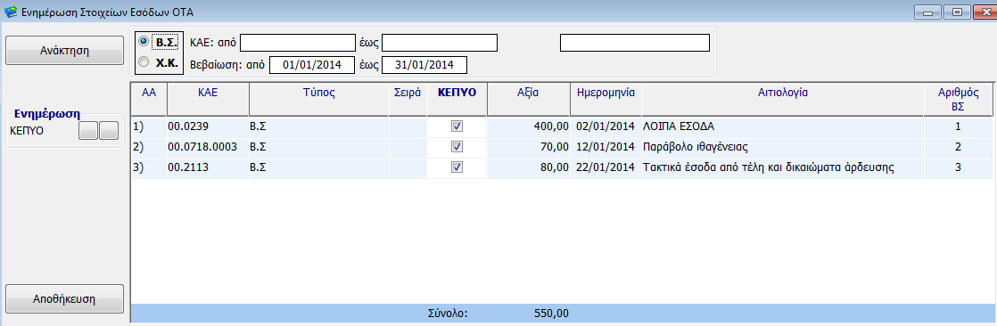
Task: Click row number 1) in ΑΑ column
Action: tap(138, 126)
